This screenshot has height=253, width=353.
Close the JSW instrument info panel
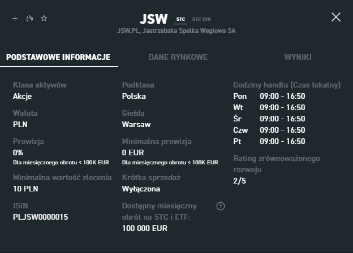click(335, 17)
